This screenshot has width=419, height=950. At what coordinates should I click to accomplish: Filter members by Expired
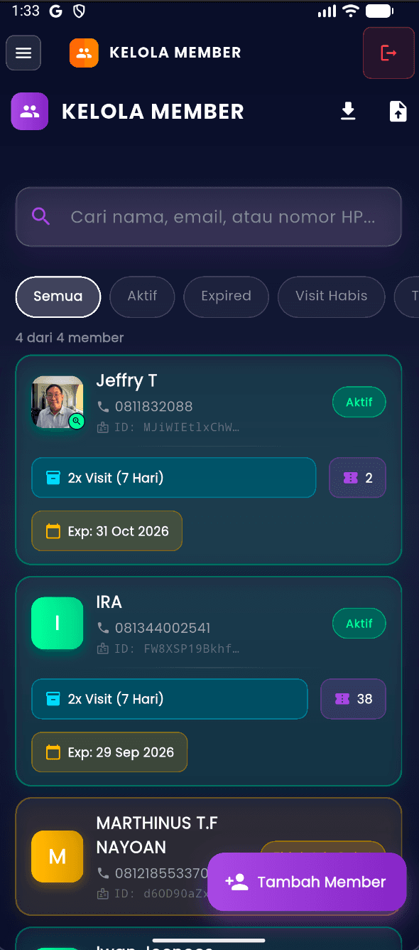[x=226, y=297]
